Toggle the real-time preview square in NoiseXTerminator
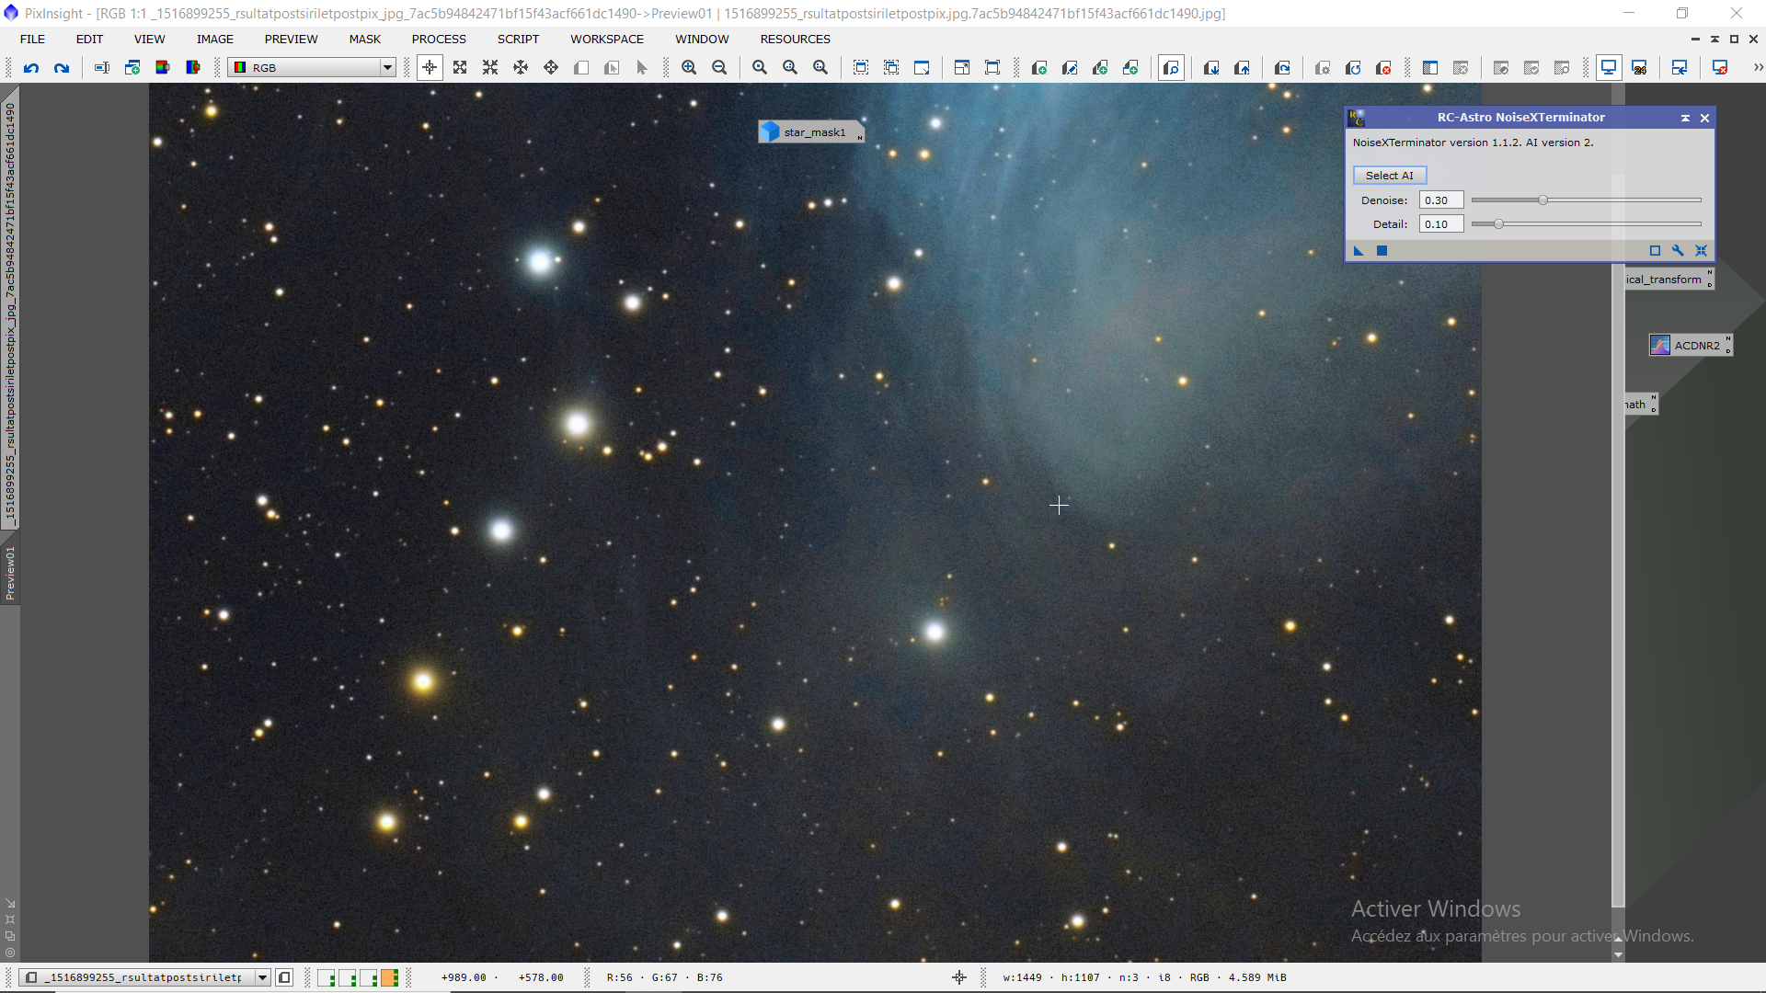 pos(1655,250)
